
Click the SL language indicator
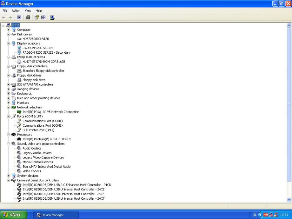coord(255,215)
